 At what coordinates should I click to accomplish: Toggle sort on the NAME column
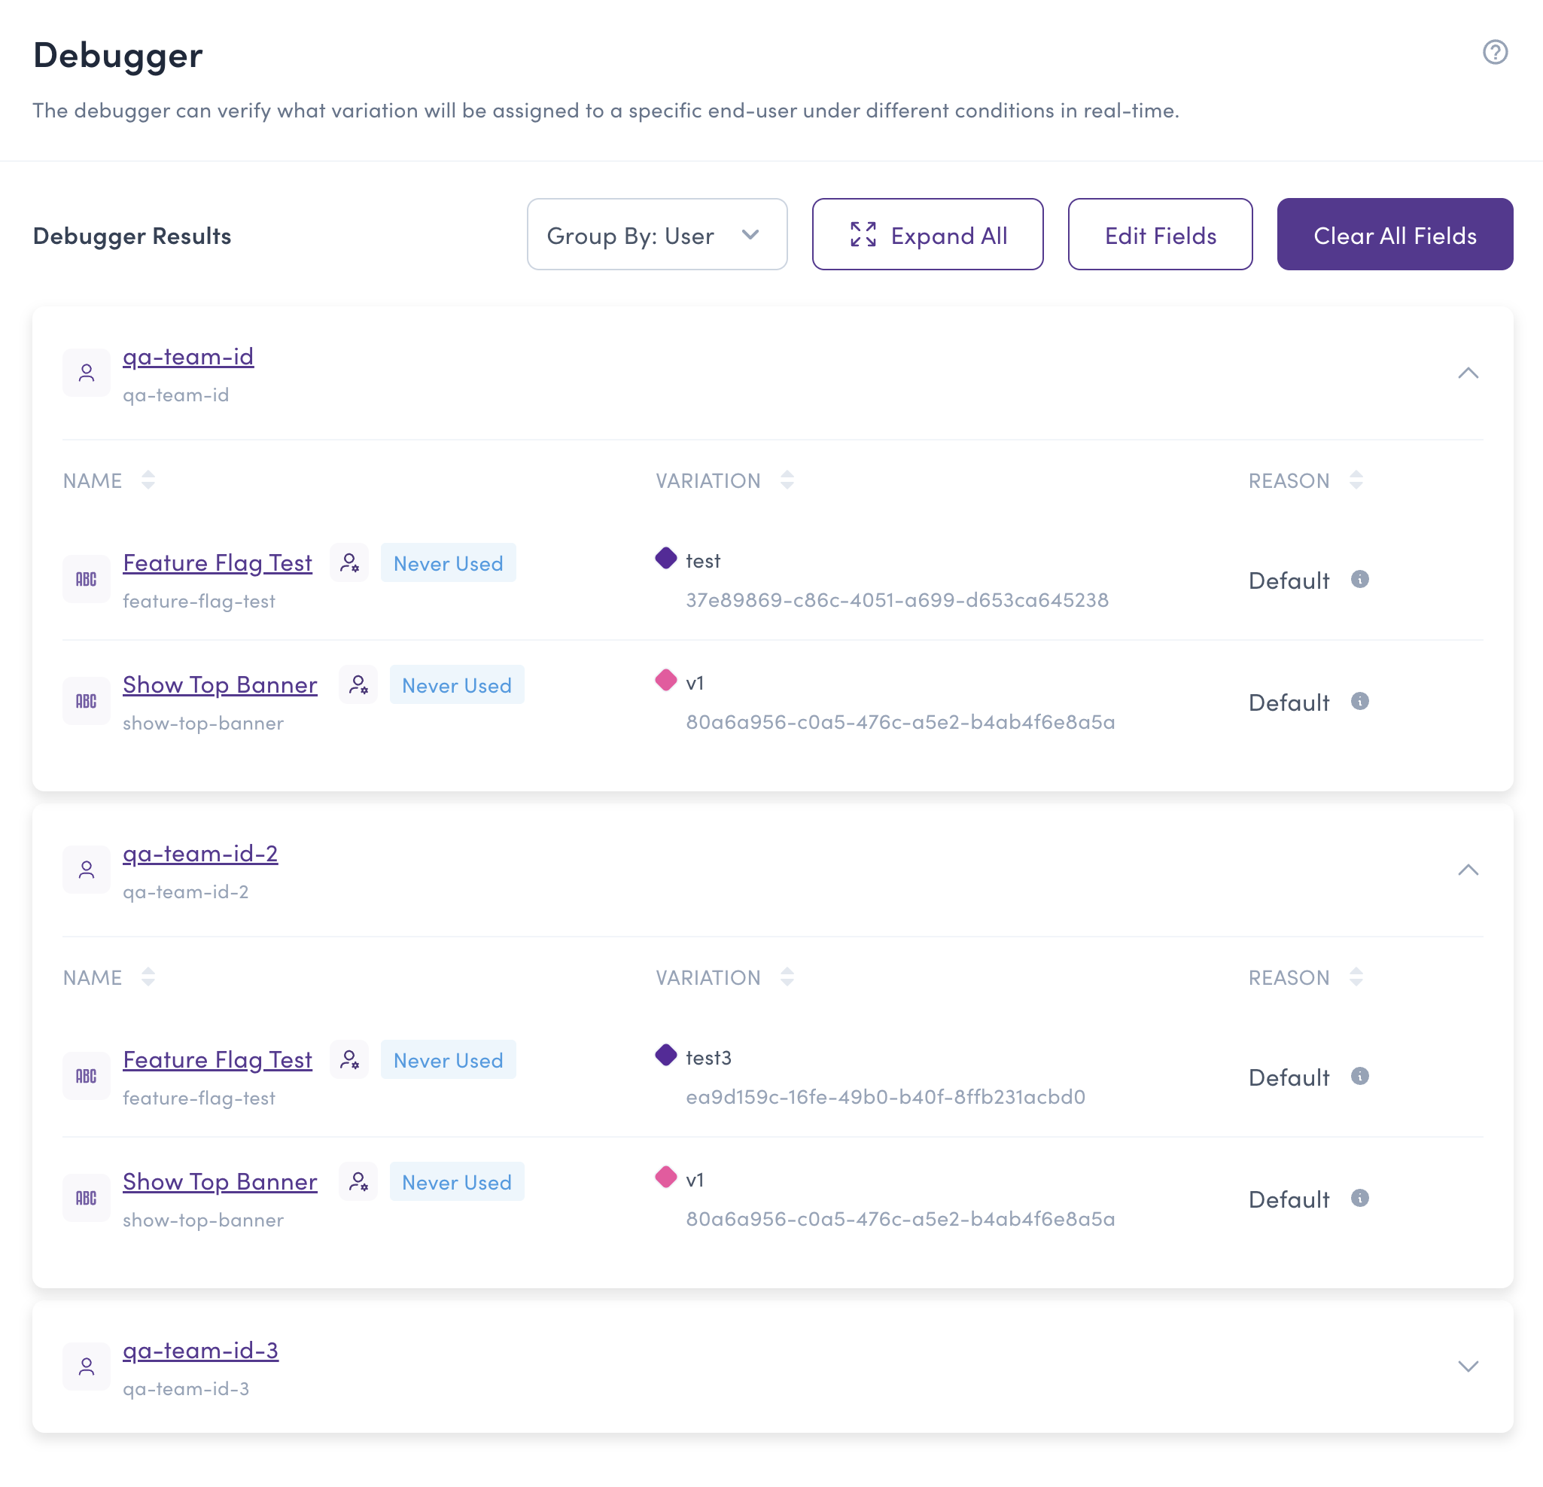pos(148,480)
